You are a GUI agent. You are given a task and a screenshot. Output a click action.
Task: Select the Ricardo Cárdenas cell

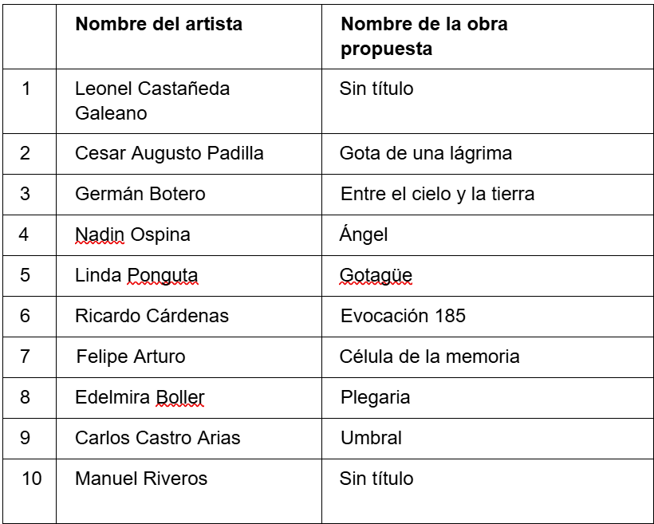click(x=188, y=317)
